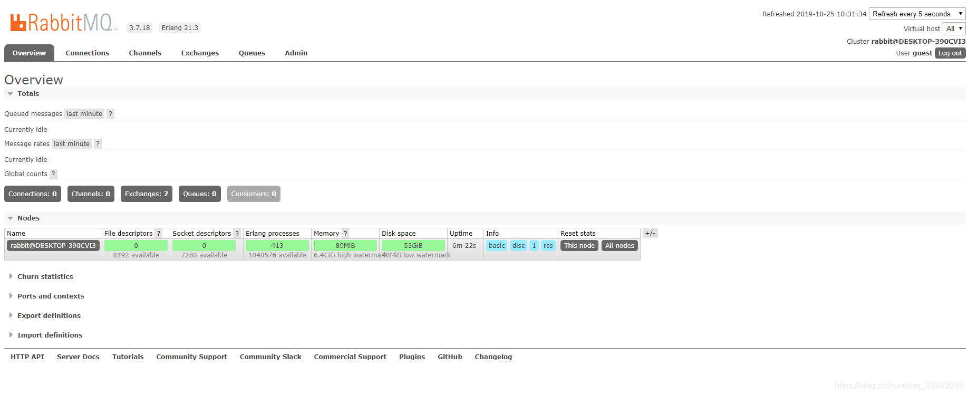The image size is (968, 395).
Task: Open the Changelog link
Action: coord(493,357)
